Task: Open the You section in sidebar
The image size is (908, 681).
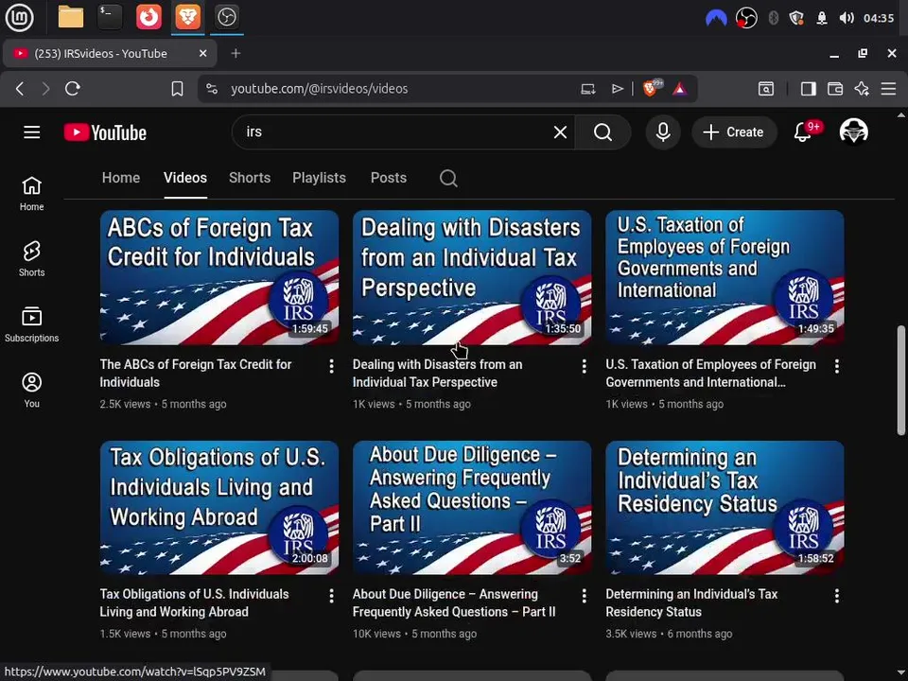Action: 32,390
